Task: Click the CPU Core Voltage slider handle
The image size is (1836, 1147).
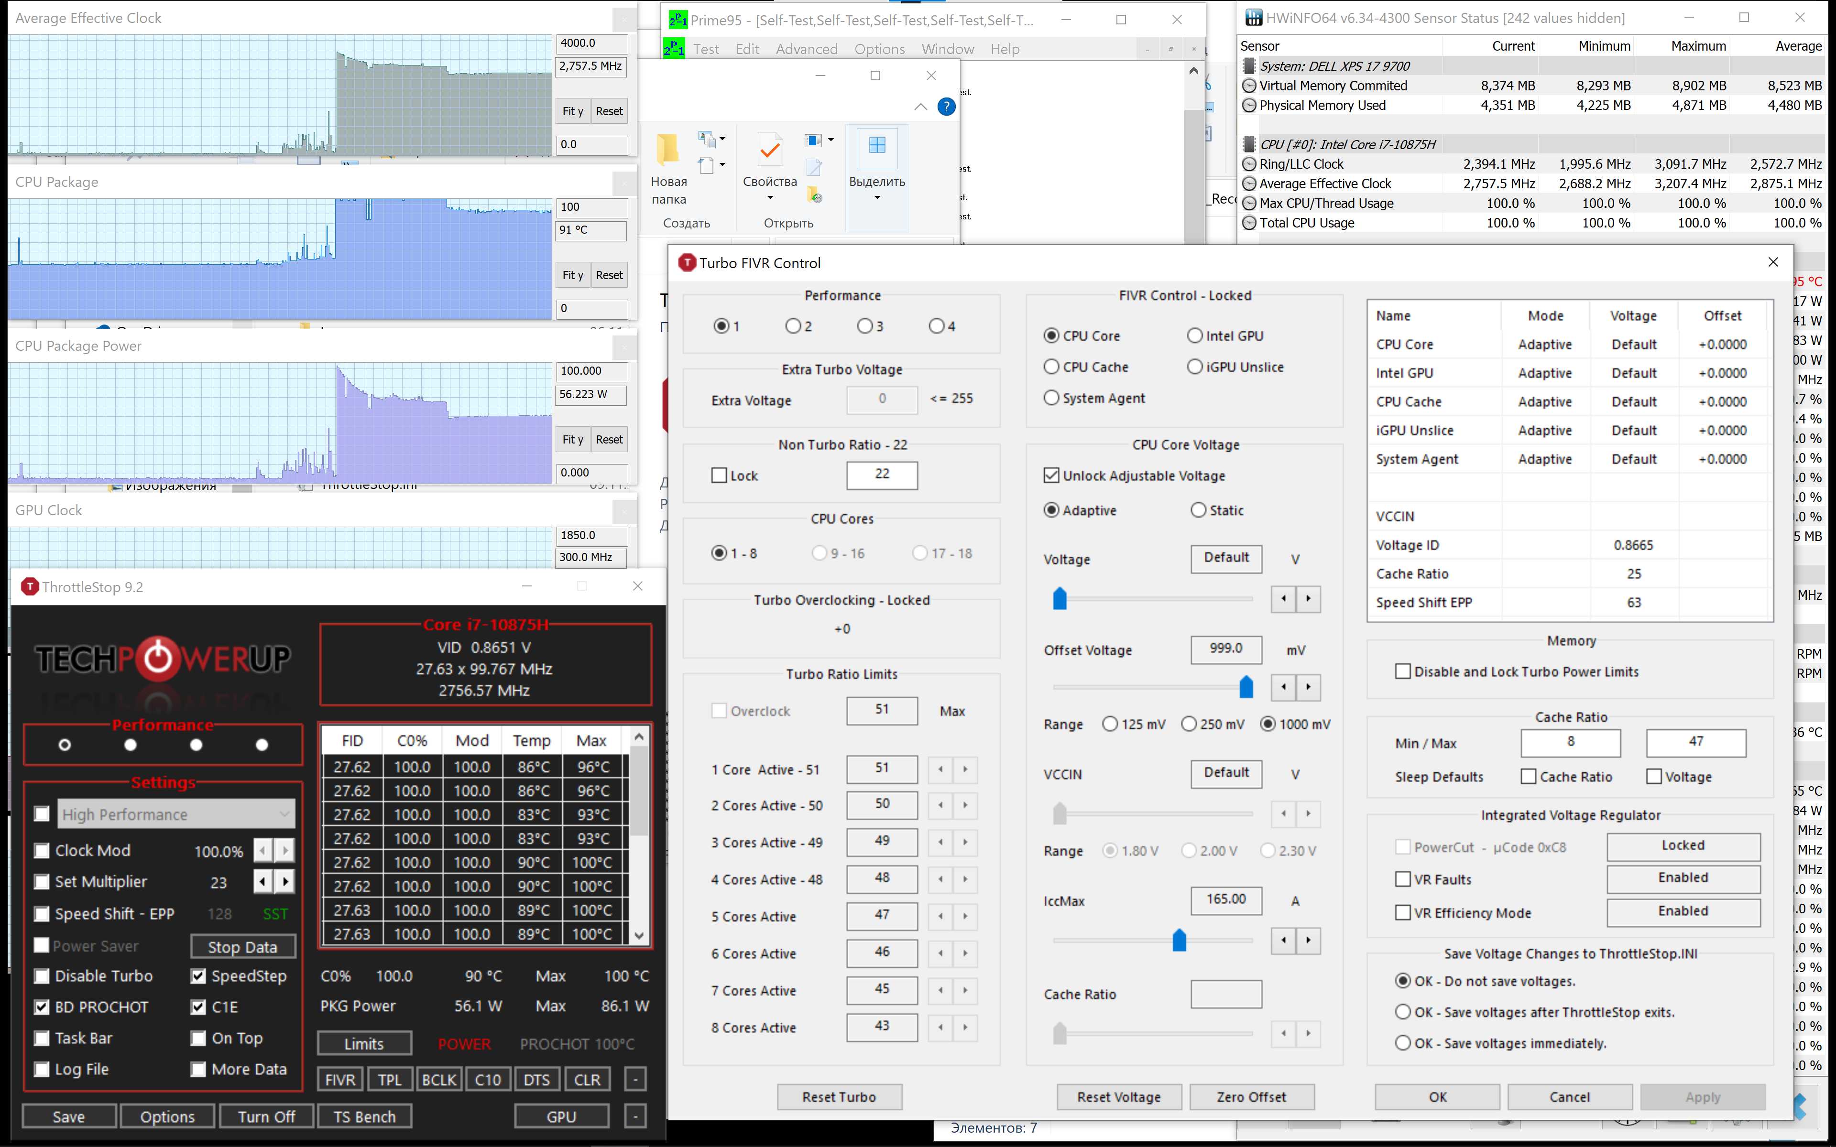Action: (1060, 599)
